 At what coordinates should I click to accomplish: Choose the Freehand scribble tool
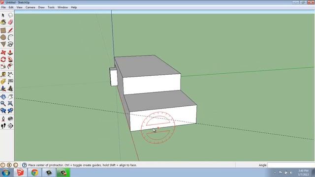tap(10, 44)
